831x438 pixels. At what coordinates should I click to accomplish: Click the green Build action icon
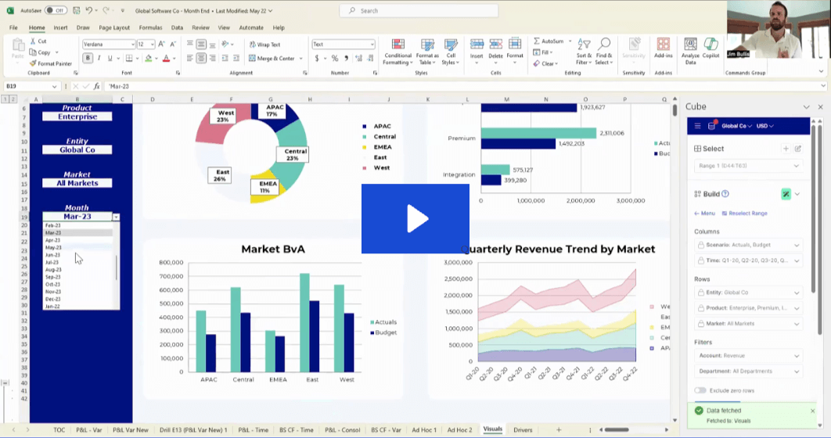pos(786,194)
